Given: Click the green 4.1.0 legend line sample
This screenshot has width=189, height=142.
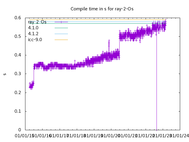Looking at the screenshot, I should click(x=61, y=28).
